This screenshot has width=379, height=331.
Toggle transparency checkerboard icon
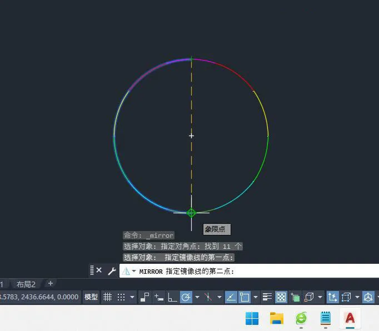(281, 297)
